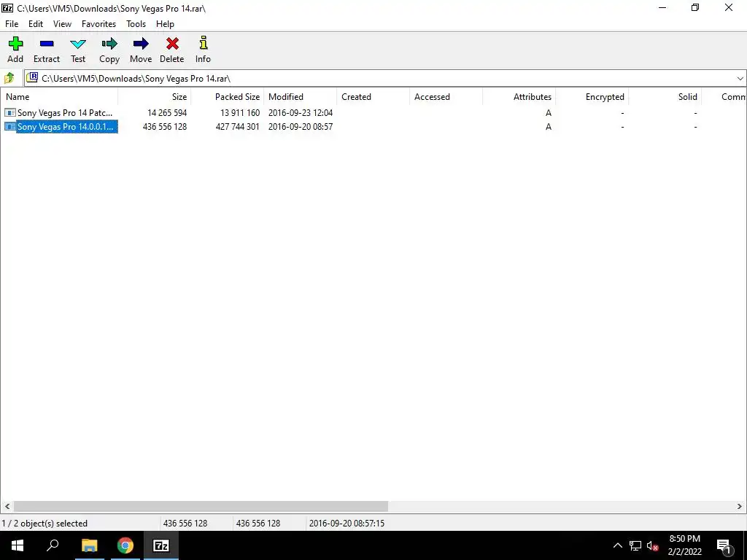The width and height of the screenshot is (747, 560).
Task: Sort by Size column header
Action: (155, 97)
